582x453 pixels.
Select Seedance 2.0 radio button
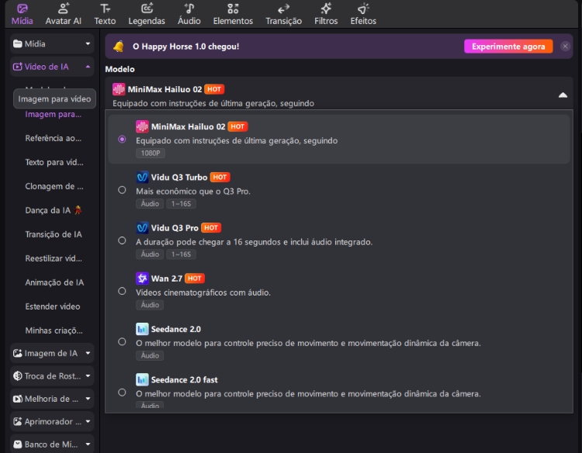(122, 342)
